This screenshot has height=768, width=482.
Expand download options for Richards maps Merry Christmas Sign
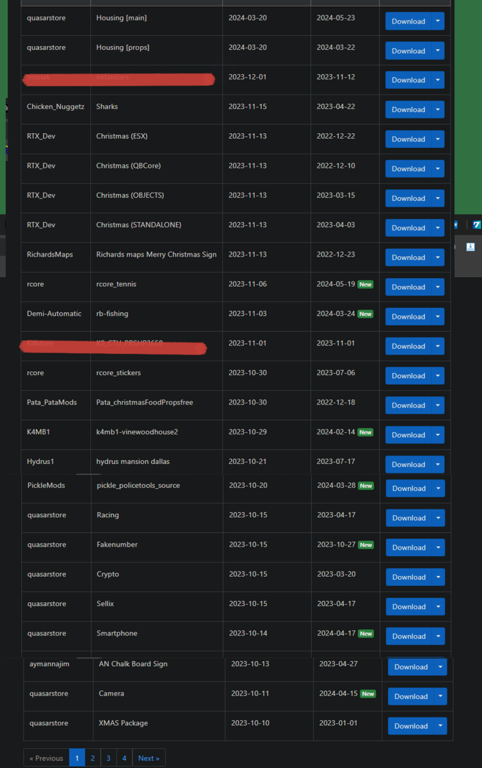point(438,257)
